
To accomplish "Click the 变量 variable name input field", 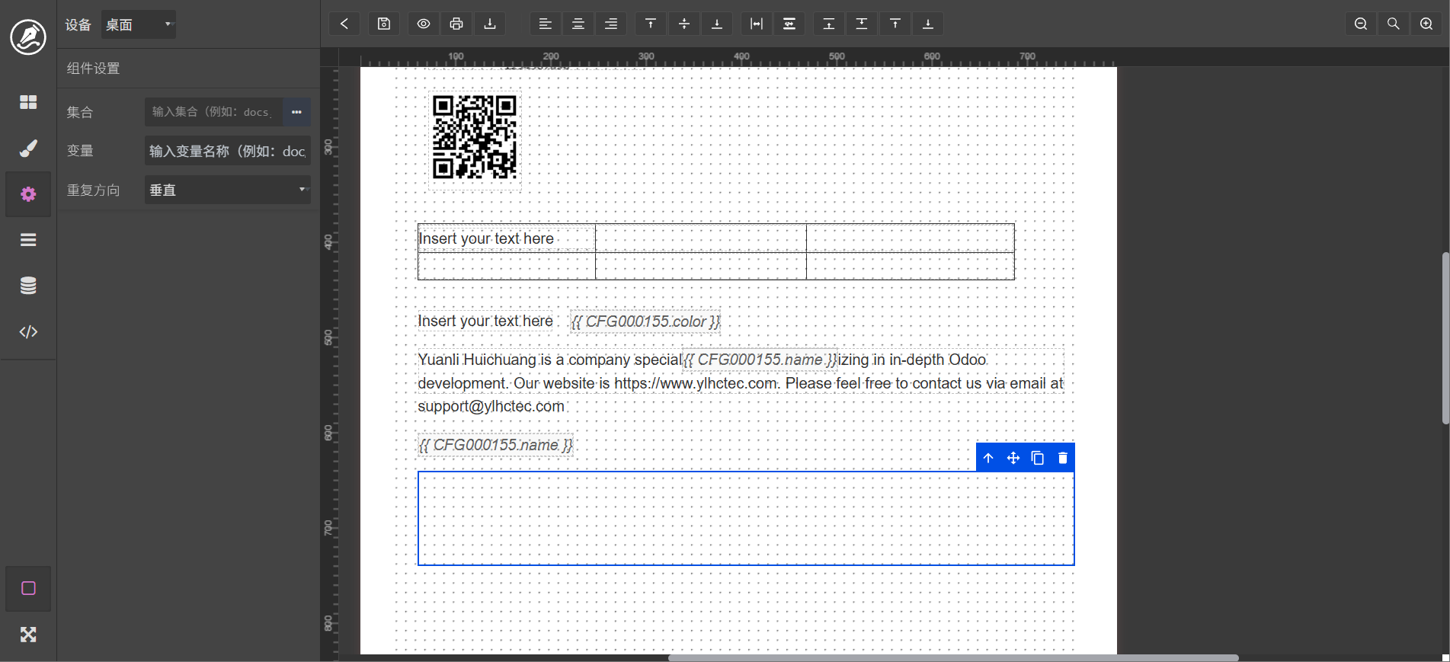I will (x=227, y=151).
